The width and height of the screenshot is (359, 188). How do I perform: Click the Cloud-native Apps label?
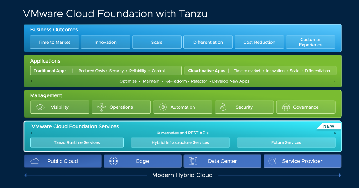point(206,71)
